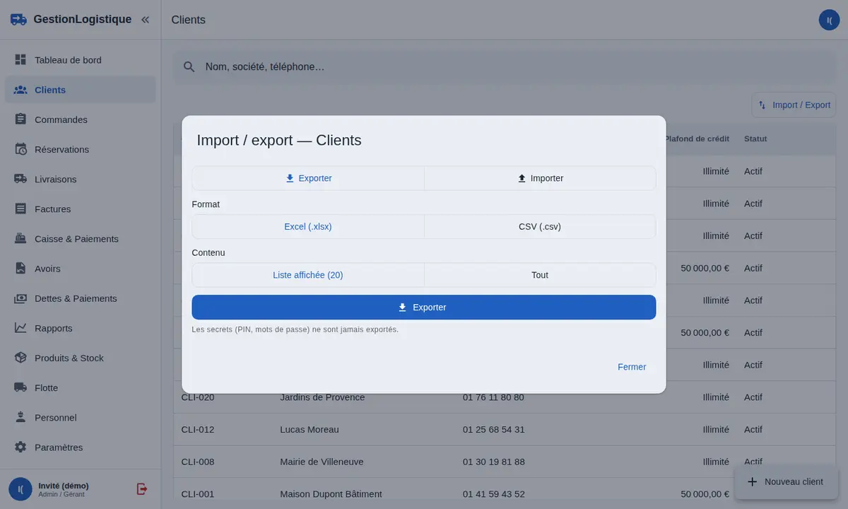Click into the Nom, société, téléphone search field
848x509 pixels.
[504, 66]
